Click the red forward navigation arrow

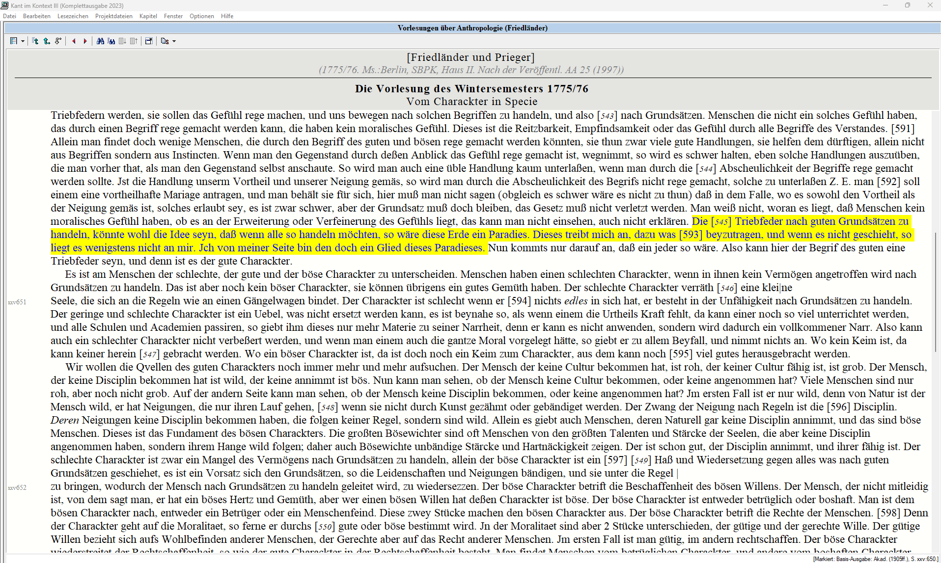point(85,41)
